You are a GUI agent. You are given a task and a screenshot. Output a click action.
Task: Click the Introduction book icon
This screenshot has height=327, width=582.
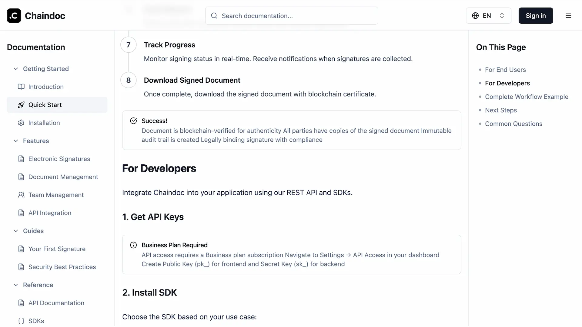coord(21,87)
